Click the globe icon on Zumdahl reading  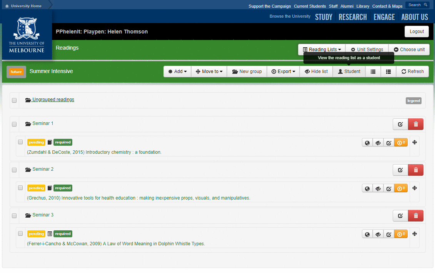coord(367,143)
